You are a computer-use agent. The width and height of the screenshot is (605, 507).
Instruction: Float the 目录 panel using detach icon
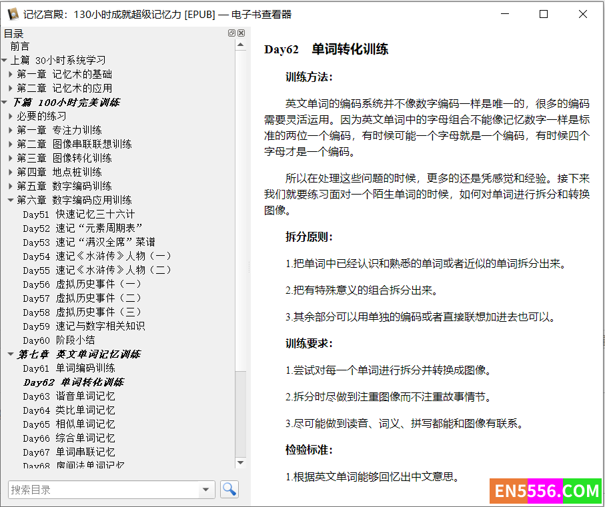231,33
